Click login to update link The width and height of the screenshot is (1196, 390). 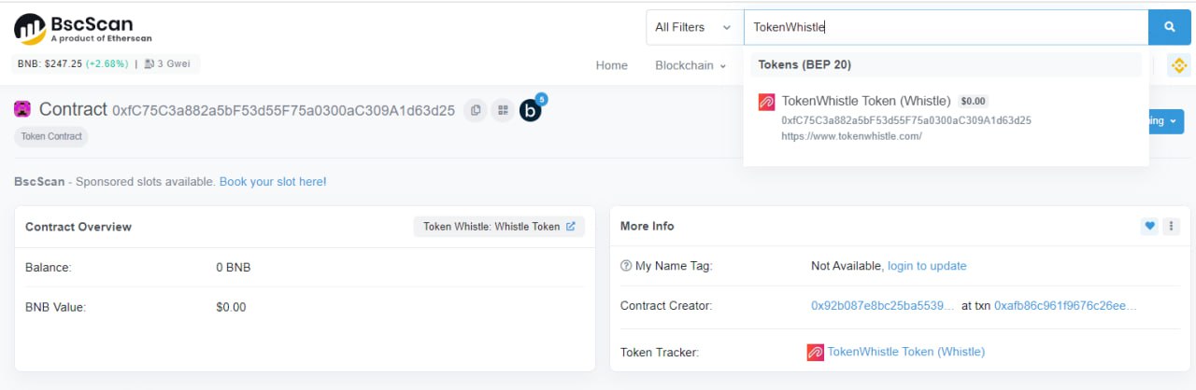tap(927, 266)
